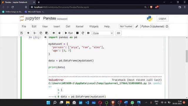Open the Microsoft Teams bookmark
This screenshot has width=188, height=106.
coord(35,12)
